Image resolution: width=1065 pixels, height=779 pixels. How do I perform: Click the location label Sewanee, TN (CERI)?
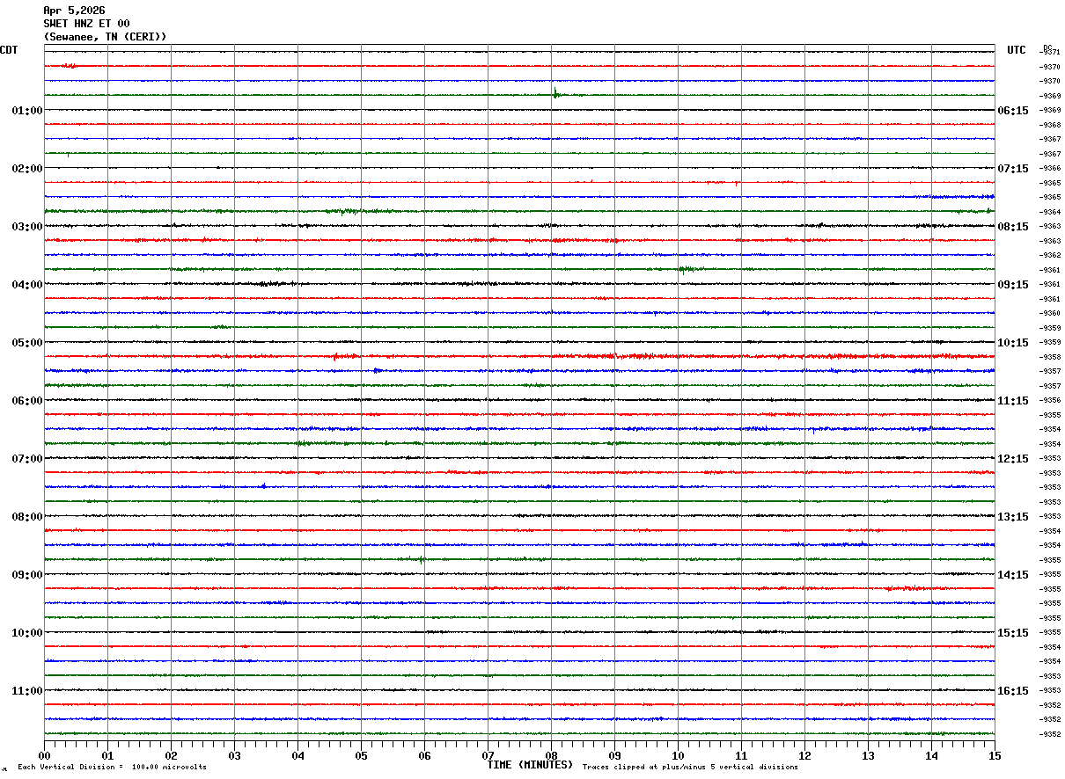pyautogui.click(x=105, y=37)
